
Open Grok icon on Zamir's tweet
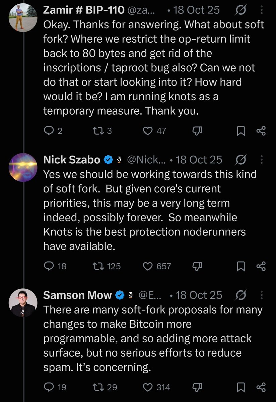(241, 10)
